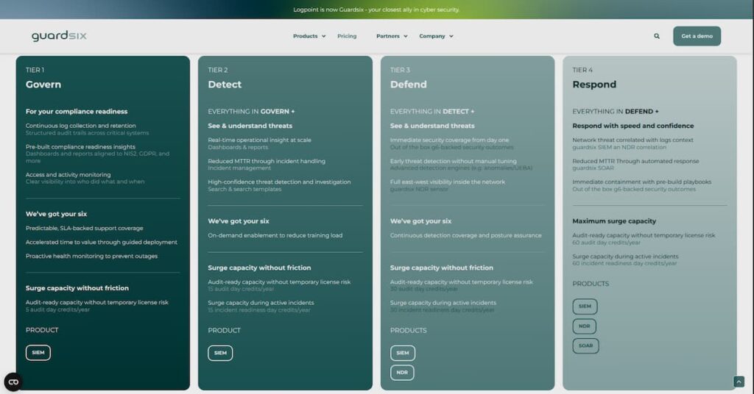Click 'Early threat detection without manual tuning'
This screenshot has width=754, height=394.
(453, 161)
